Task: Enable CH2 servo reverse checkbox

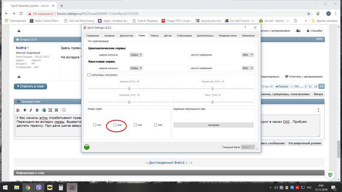Action: (x=115, y=125)
